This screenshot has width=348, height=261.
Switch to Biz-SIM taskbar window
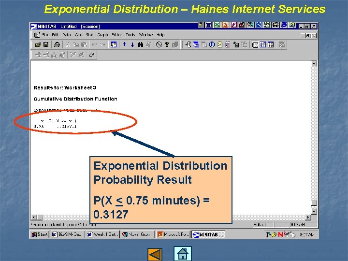(68, 234)
